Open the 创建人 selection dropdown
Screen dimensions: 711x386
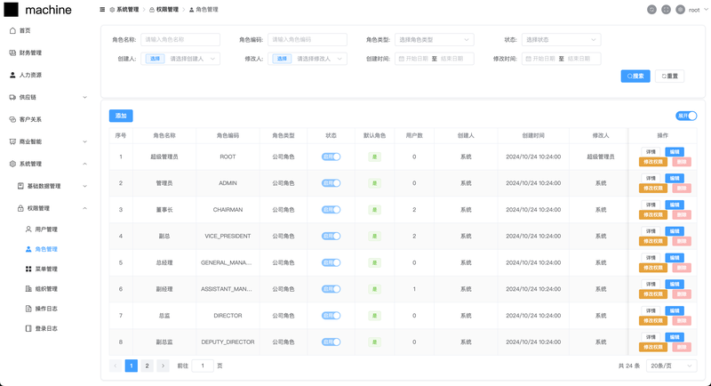tap(180, 59)
